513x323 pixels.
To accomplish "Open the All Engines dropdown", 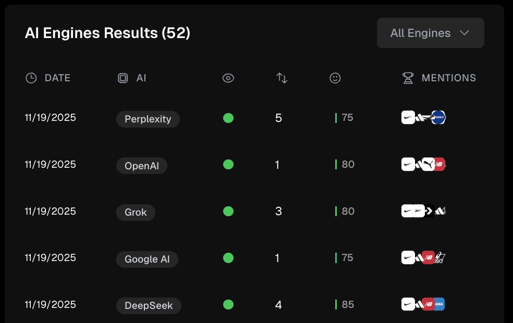I will click(430, 33).
